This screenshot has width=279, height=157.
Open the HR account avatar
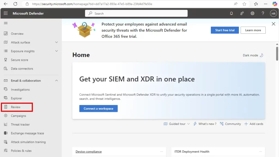273,13
